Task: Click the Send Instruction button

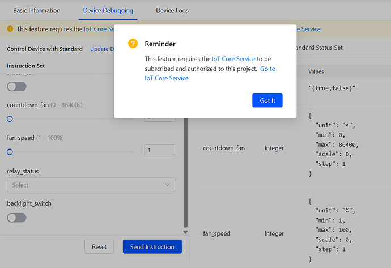Action: [152, 247]
